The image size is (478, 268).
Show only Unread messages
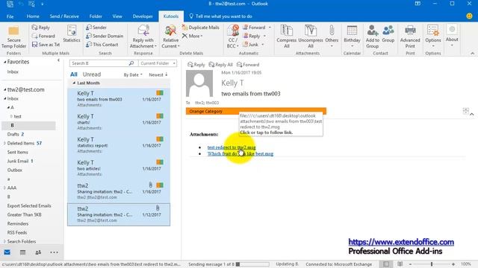pos(92,74)
